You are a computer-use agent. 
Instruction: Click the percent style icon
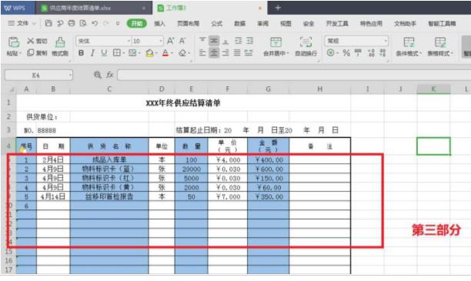point(346,53)
